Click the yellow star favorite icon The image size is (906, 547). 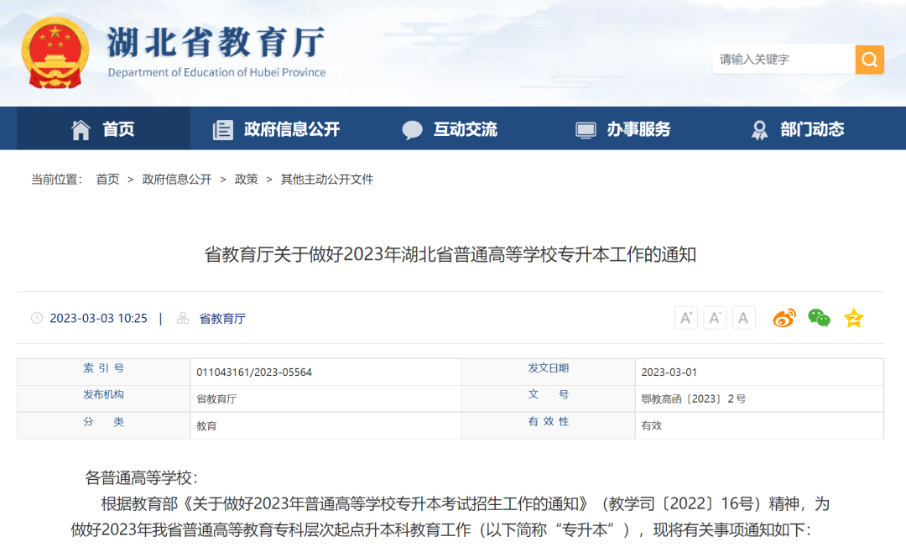853,317
